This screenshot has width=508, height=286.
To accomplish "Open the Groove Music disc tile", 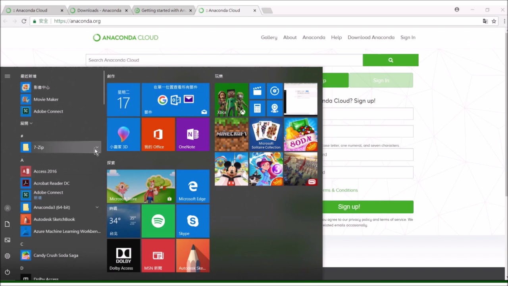I will point(275,91).
